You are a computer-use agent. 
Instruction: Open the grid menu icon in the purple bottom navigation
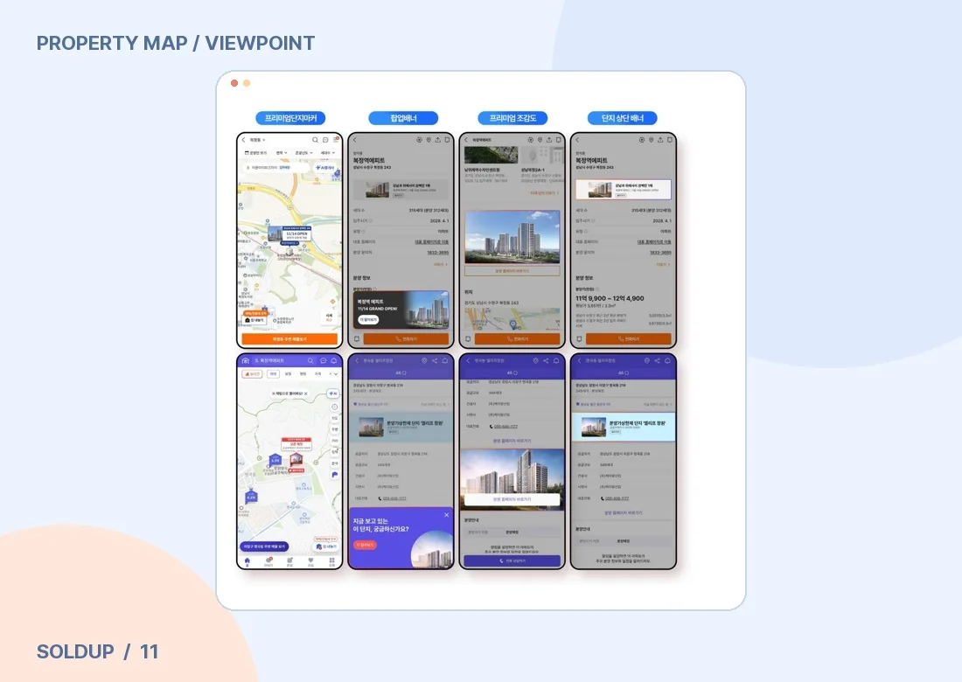[332, 560]
